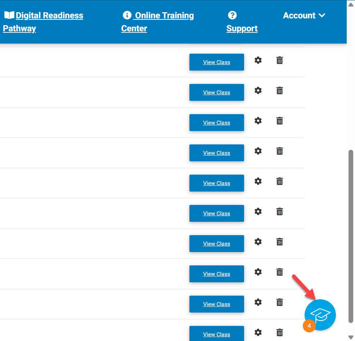
Task: Click the trash icon in the first class row
Action: pyautogui.click(x=280, y=60)
